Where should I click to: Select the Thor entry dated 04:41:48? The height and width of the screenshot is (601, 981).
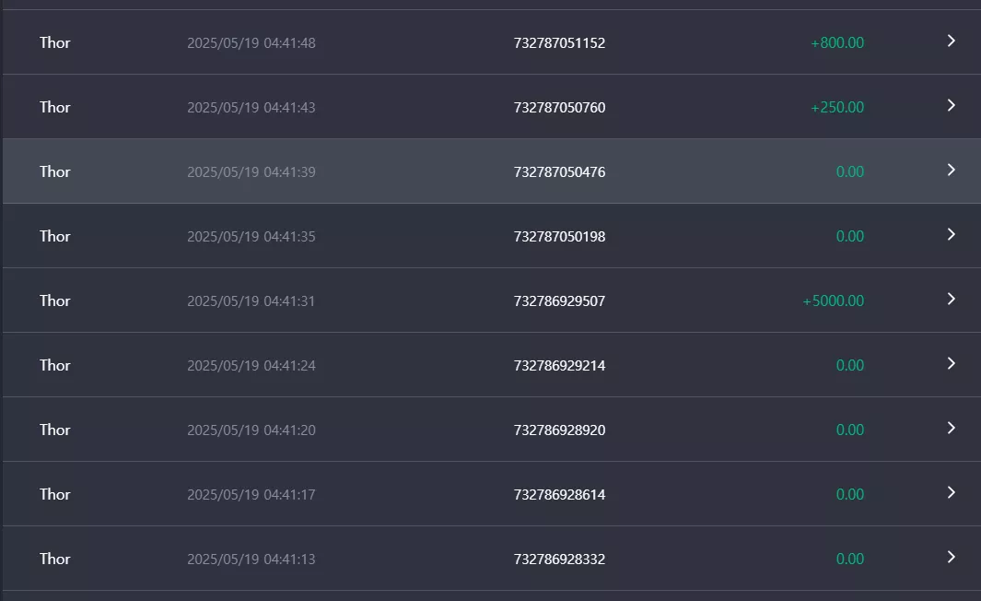[55, 42]
